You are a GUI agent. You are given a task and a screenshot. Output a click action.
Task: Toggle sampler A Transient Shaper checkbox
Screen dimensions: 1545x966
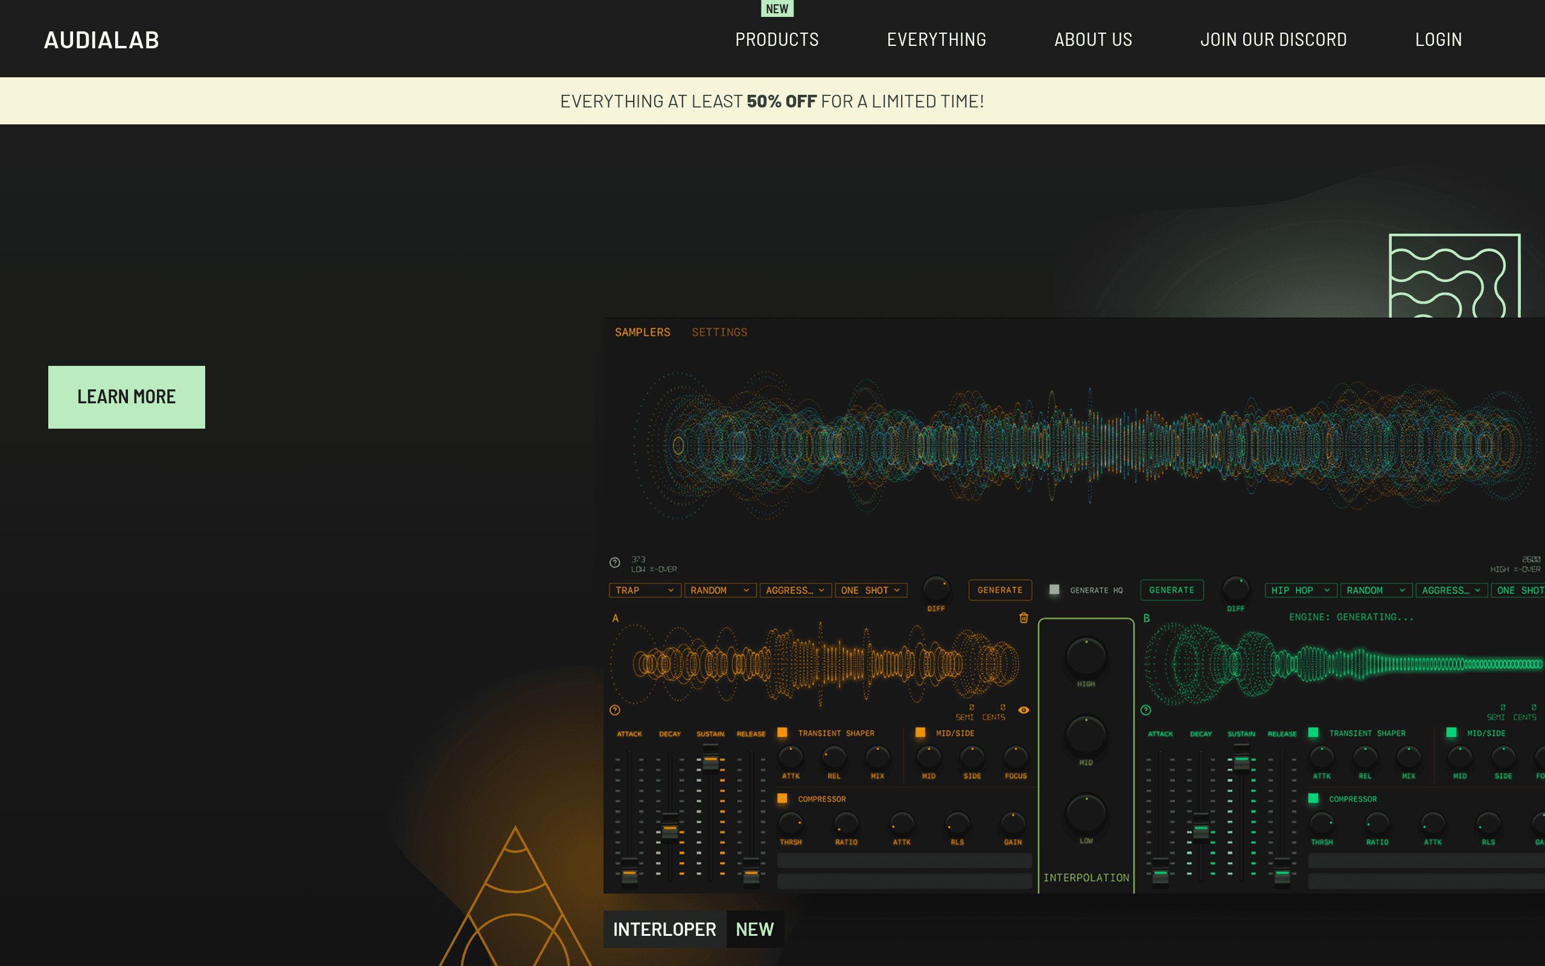[x=782, y=733]
